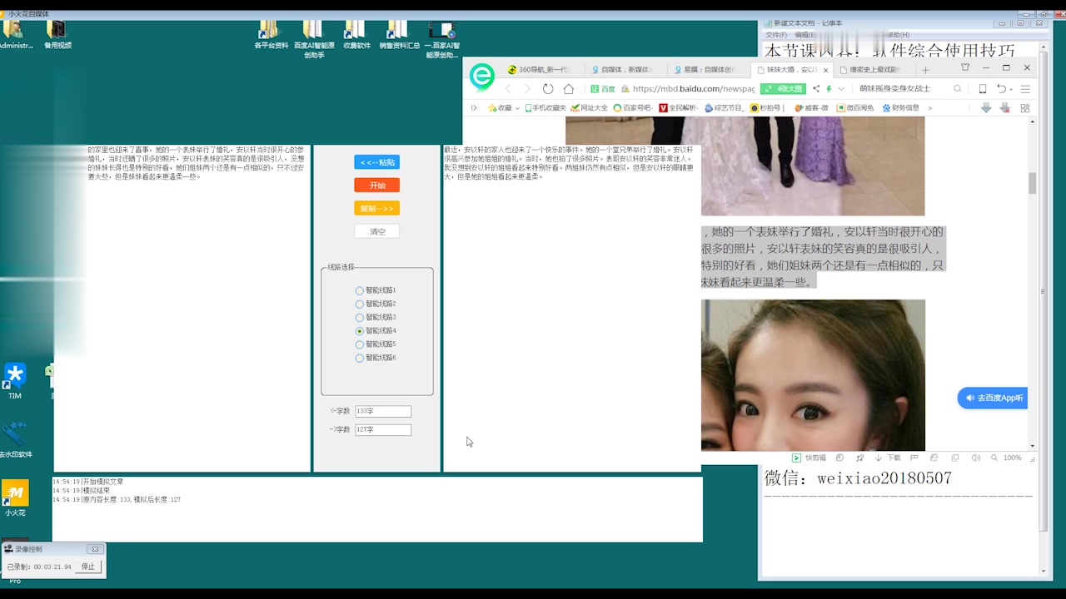Click the green 4张大图 button
Screen dimensions: 1066x599
coord(783,88)
